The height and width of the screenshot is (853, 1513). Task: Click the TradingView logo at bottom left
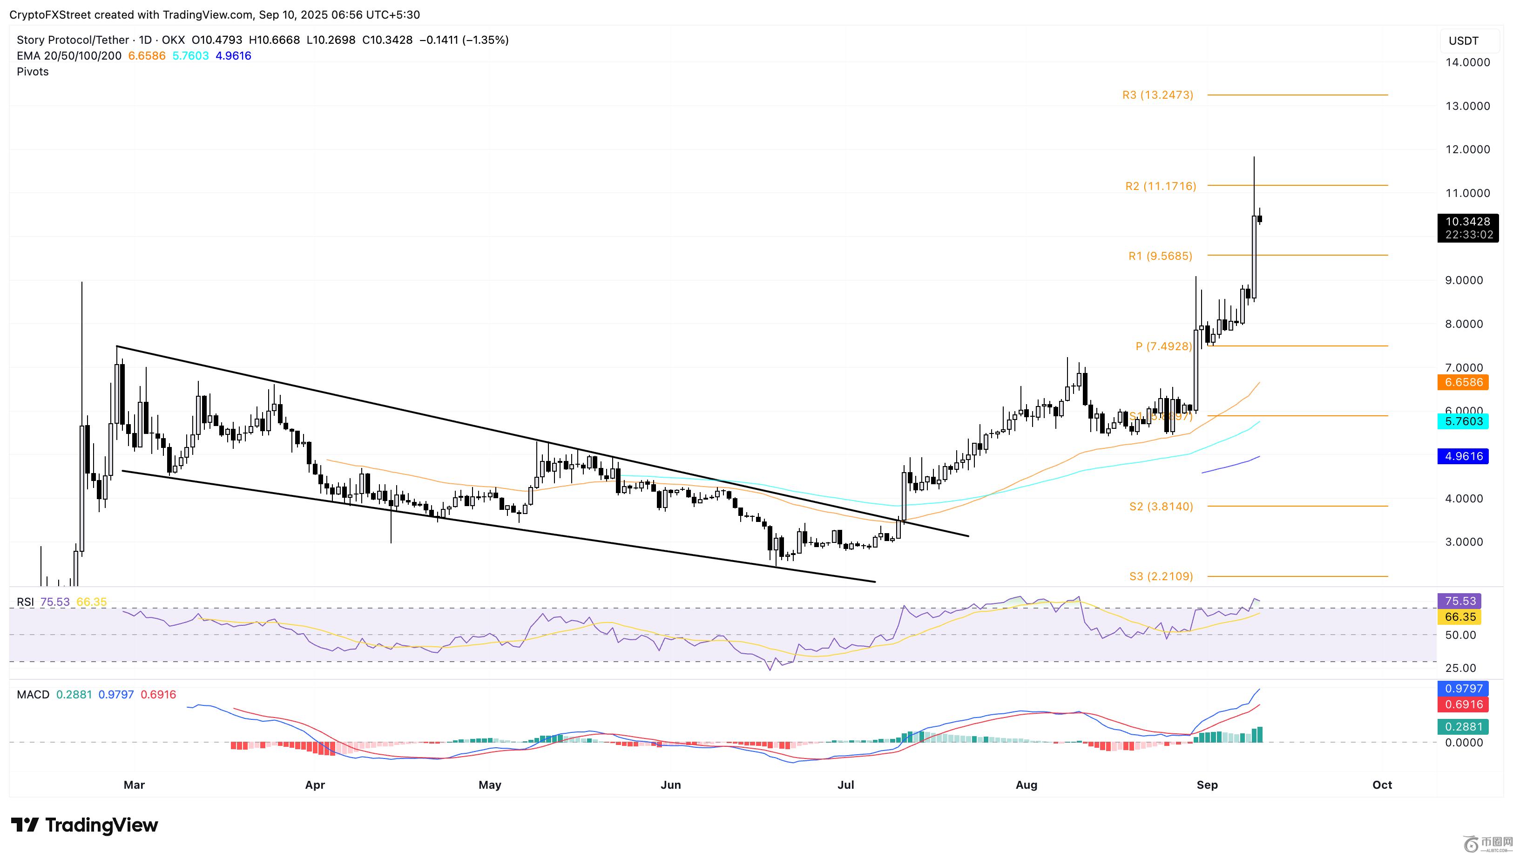[85, 825]
